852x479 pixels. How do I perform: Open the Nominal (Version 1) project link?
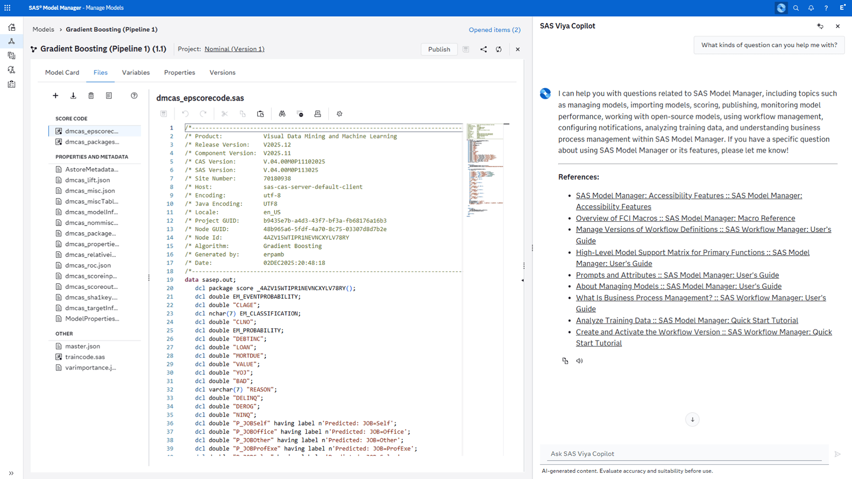click(234, 49)
